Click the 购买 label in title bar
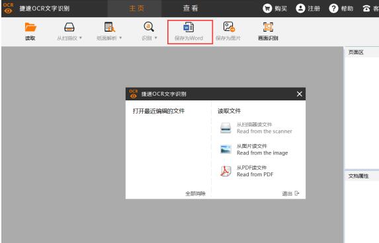 click(x=280, y=9)
